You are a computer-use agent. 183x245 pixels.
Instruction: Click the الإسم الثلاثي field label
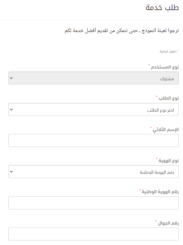(166, 130)
